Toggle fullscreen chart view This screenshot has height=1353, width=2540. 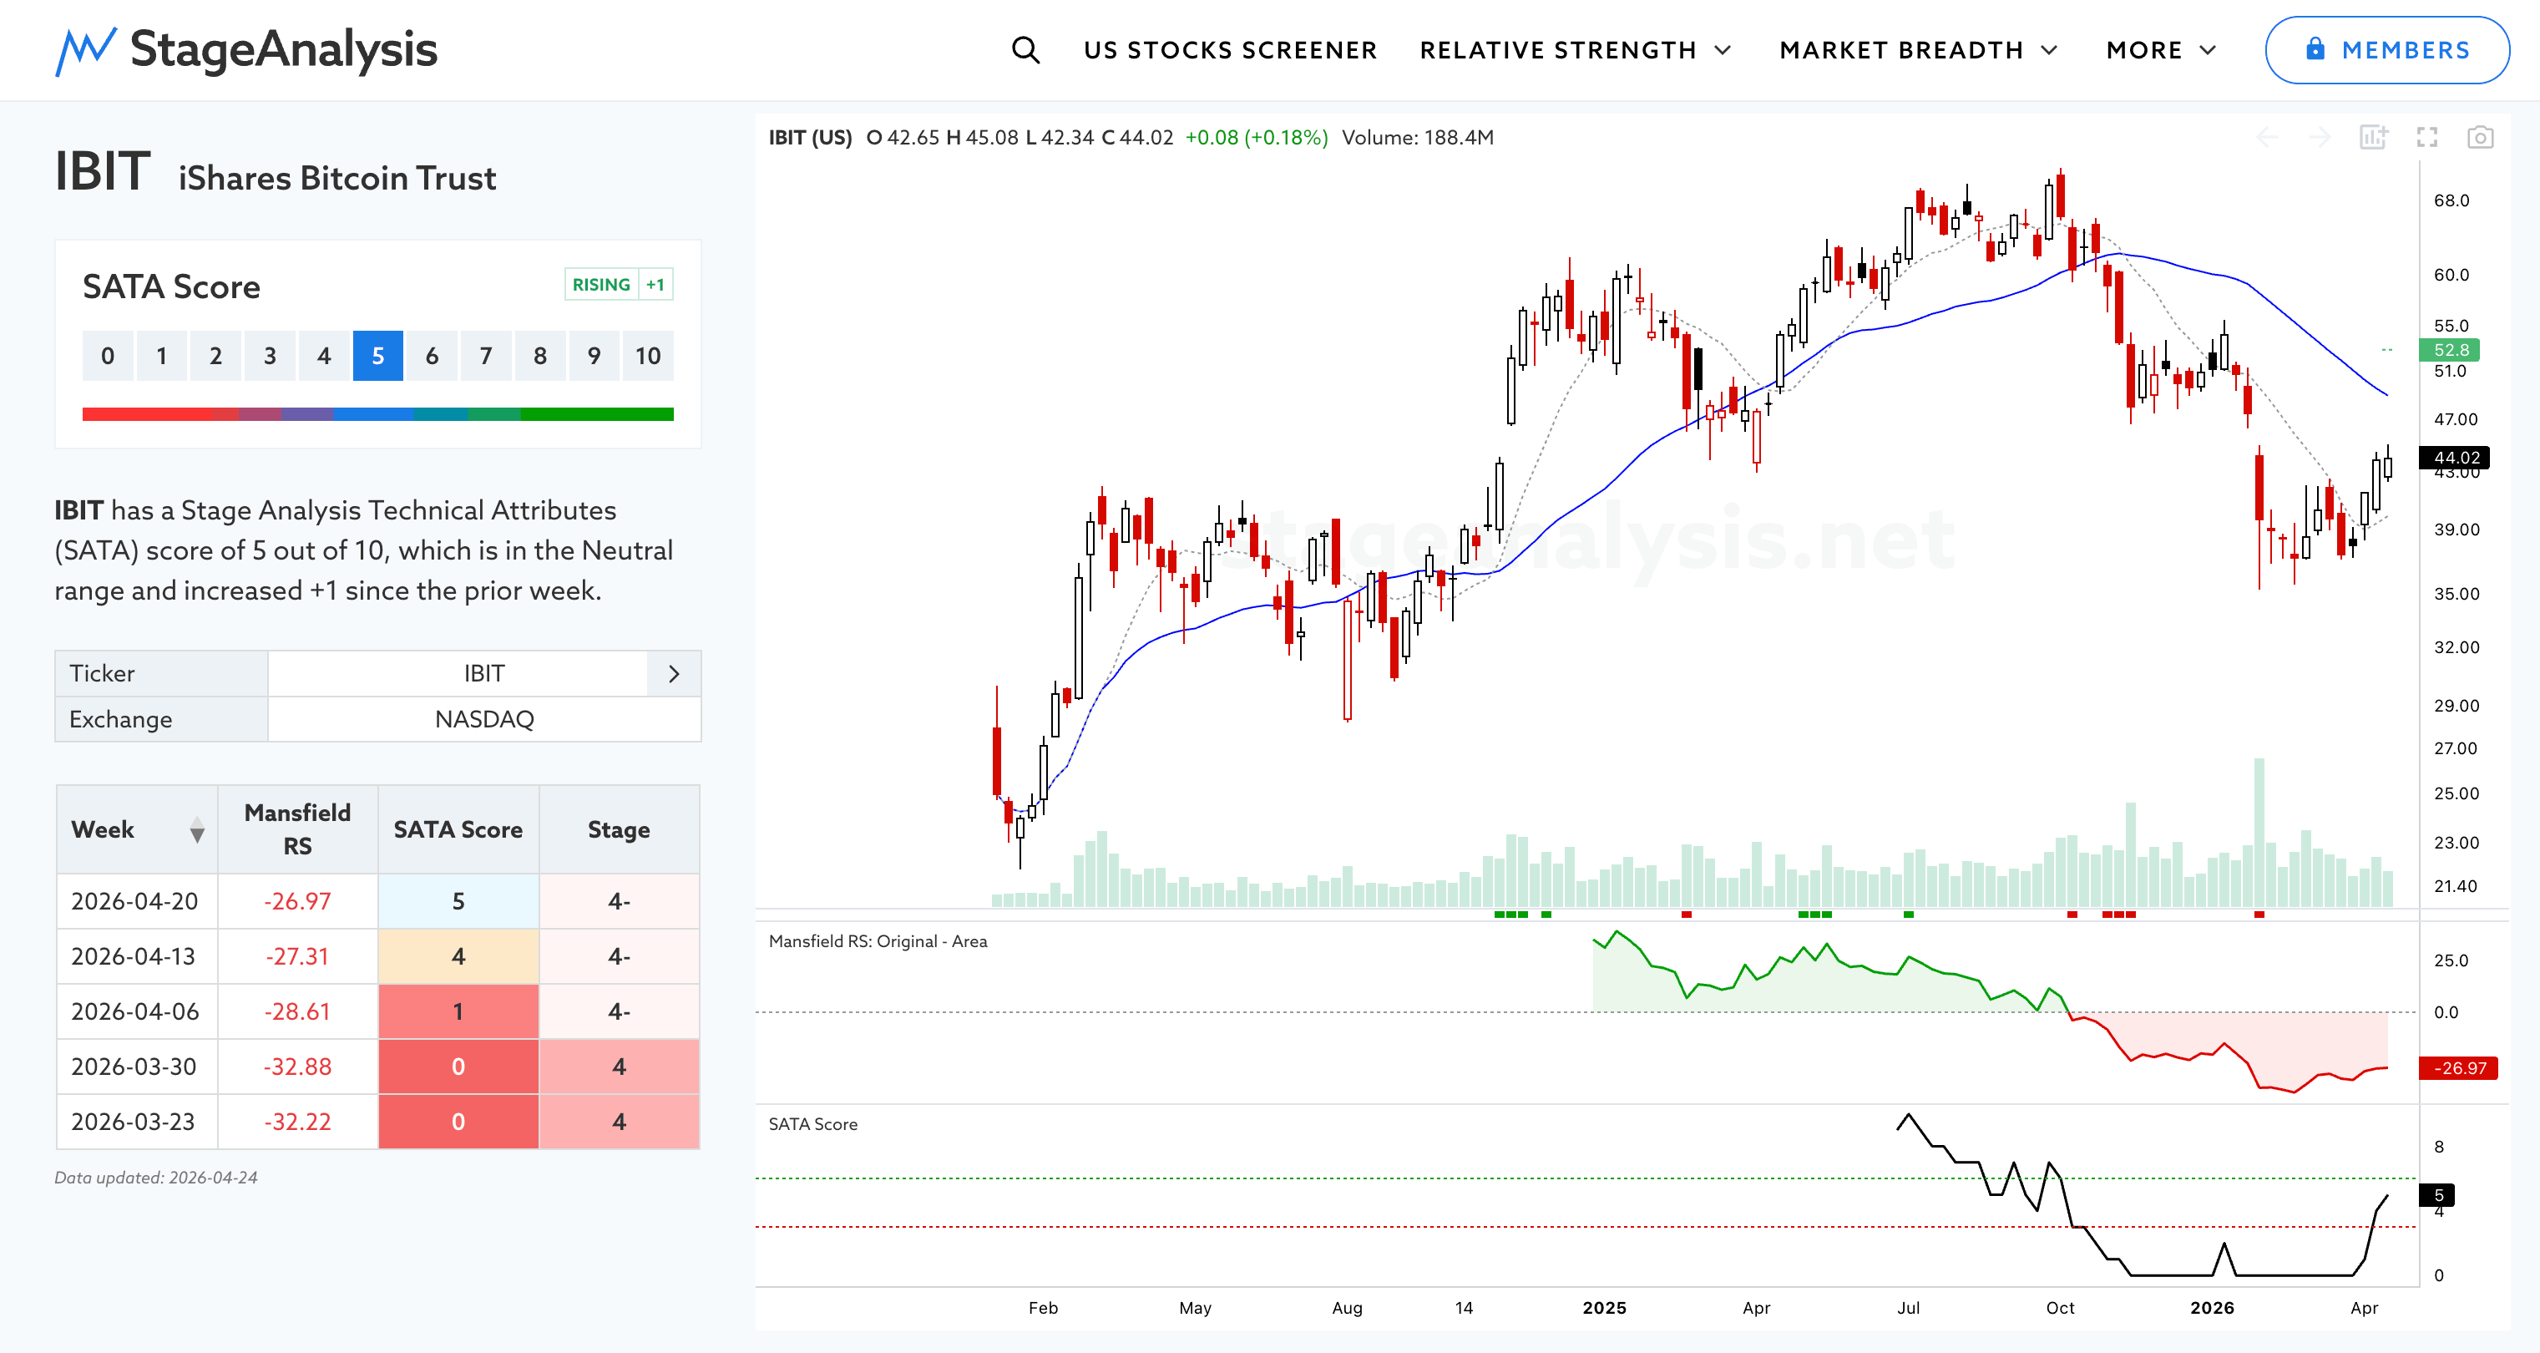2426,137
